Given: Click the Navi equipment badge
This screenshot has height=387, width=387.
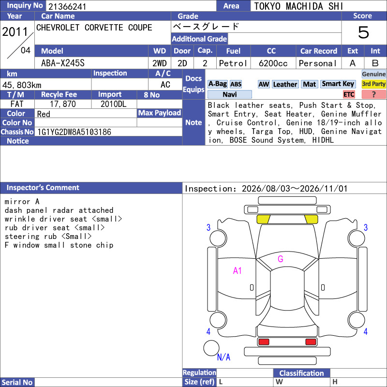Looking at the screenshot, I should pyautogui.click(x=229, y=94).
